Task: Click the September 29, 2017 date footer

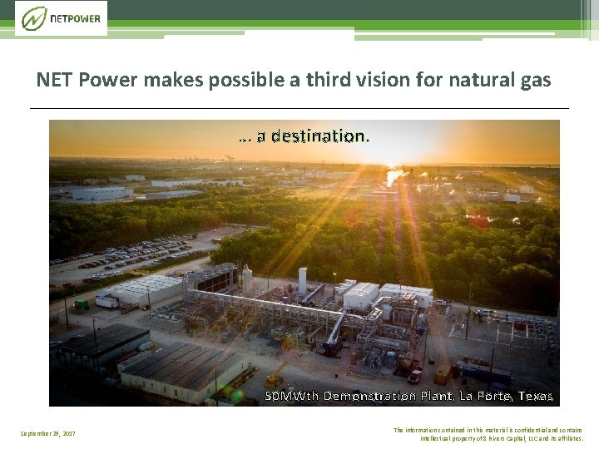Action: coord(47,434)
